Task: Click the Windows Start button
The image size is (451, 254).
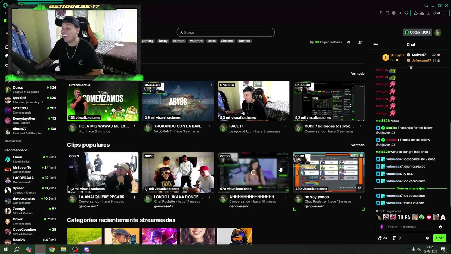Action: pyautogui.click(x=5, y=249)
